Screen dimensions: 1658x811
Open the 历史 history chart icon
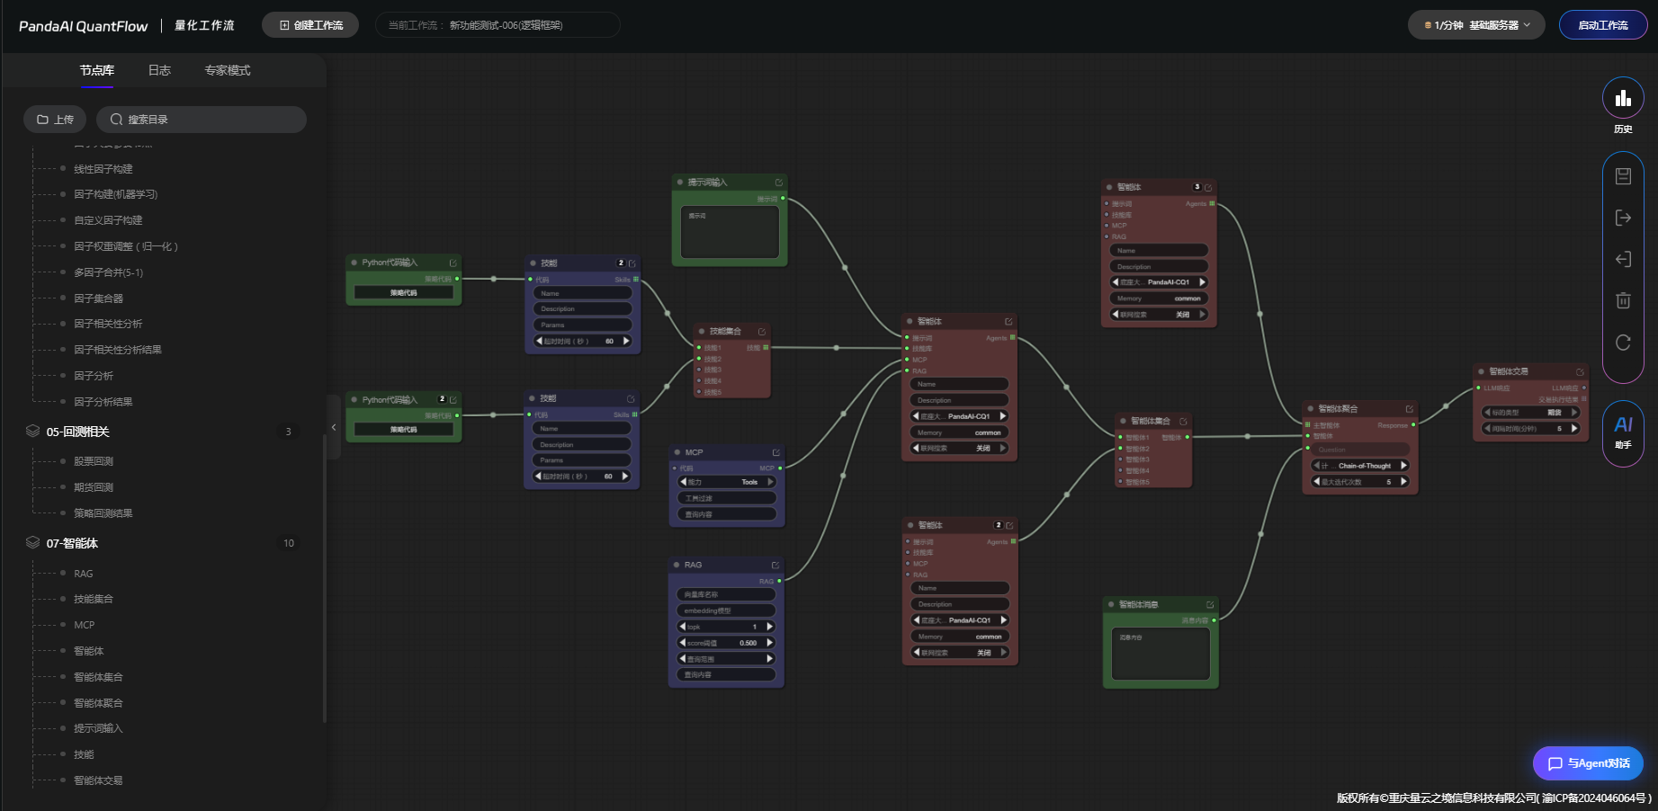tap(1623, 99)
